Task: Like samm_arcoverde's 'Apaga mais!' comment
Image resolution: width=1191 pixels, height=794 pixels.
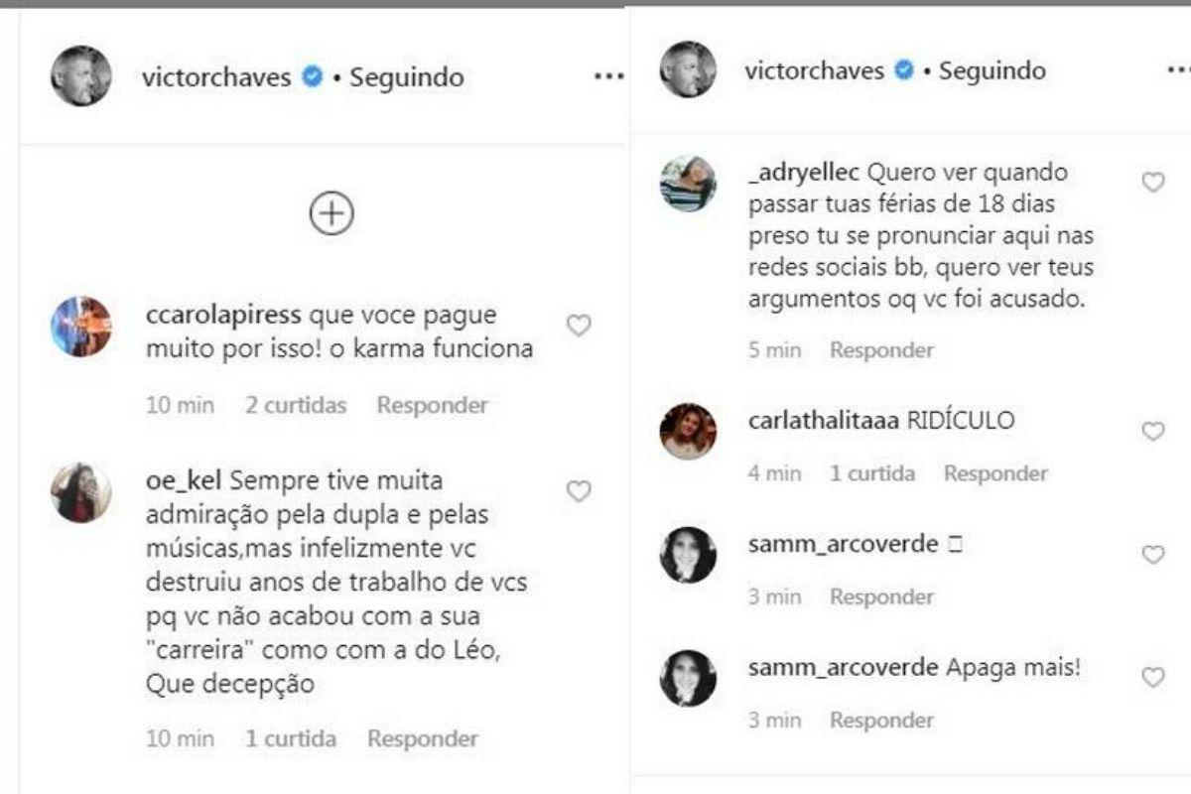Action: tap(1152, 678)
